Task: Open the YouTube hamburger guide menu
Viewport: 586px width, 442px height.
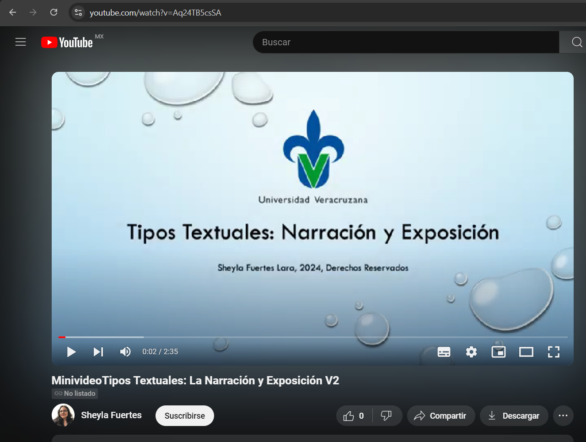Action: click(x=21, y=42)
